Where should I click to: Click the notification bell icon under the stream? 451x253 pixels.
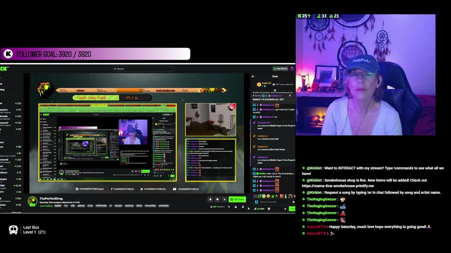click(210, 199)
